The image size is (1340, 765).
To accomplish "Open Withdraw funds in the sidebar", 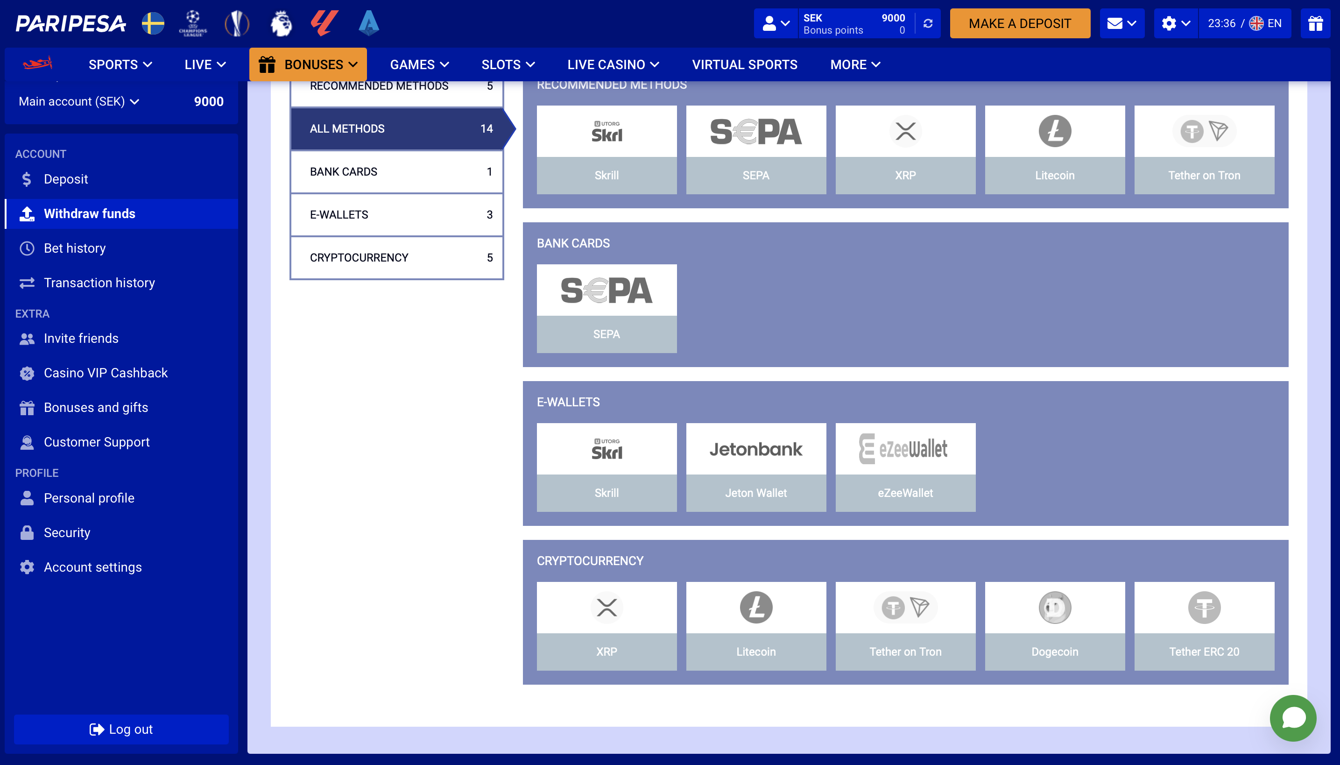I will coord(121,214).
